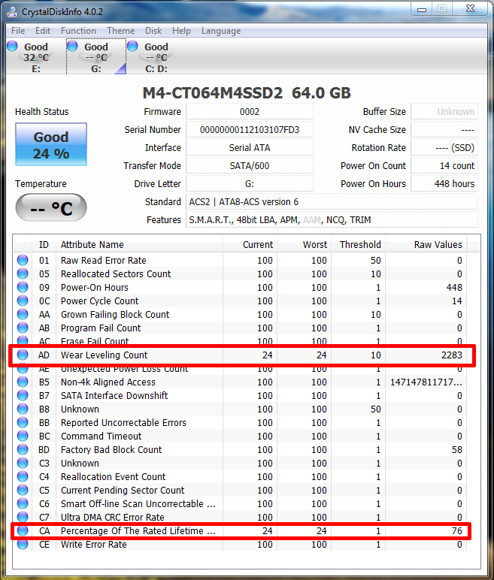This screenshot has width=494, height=580.
Task: Click status icon for Command Timeout
Action: 23,436
